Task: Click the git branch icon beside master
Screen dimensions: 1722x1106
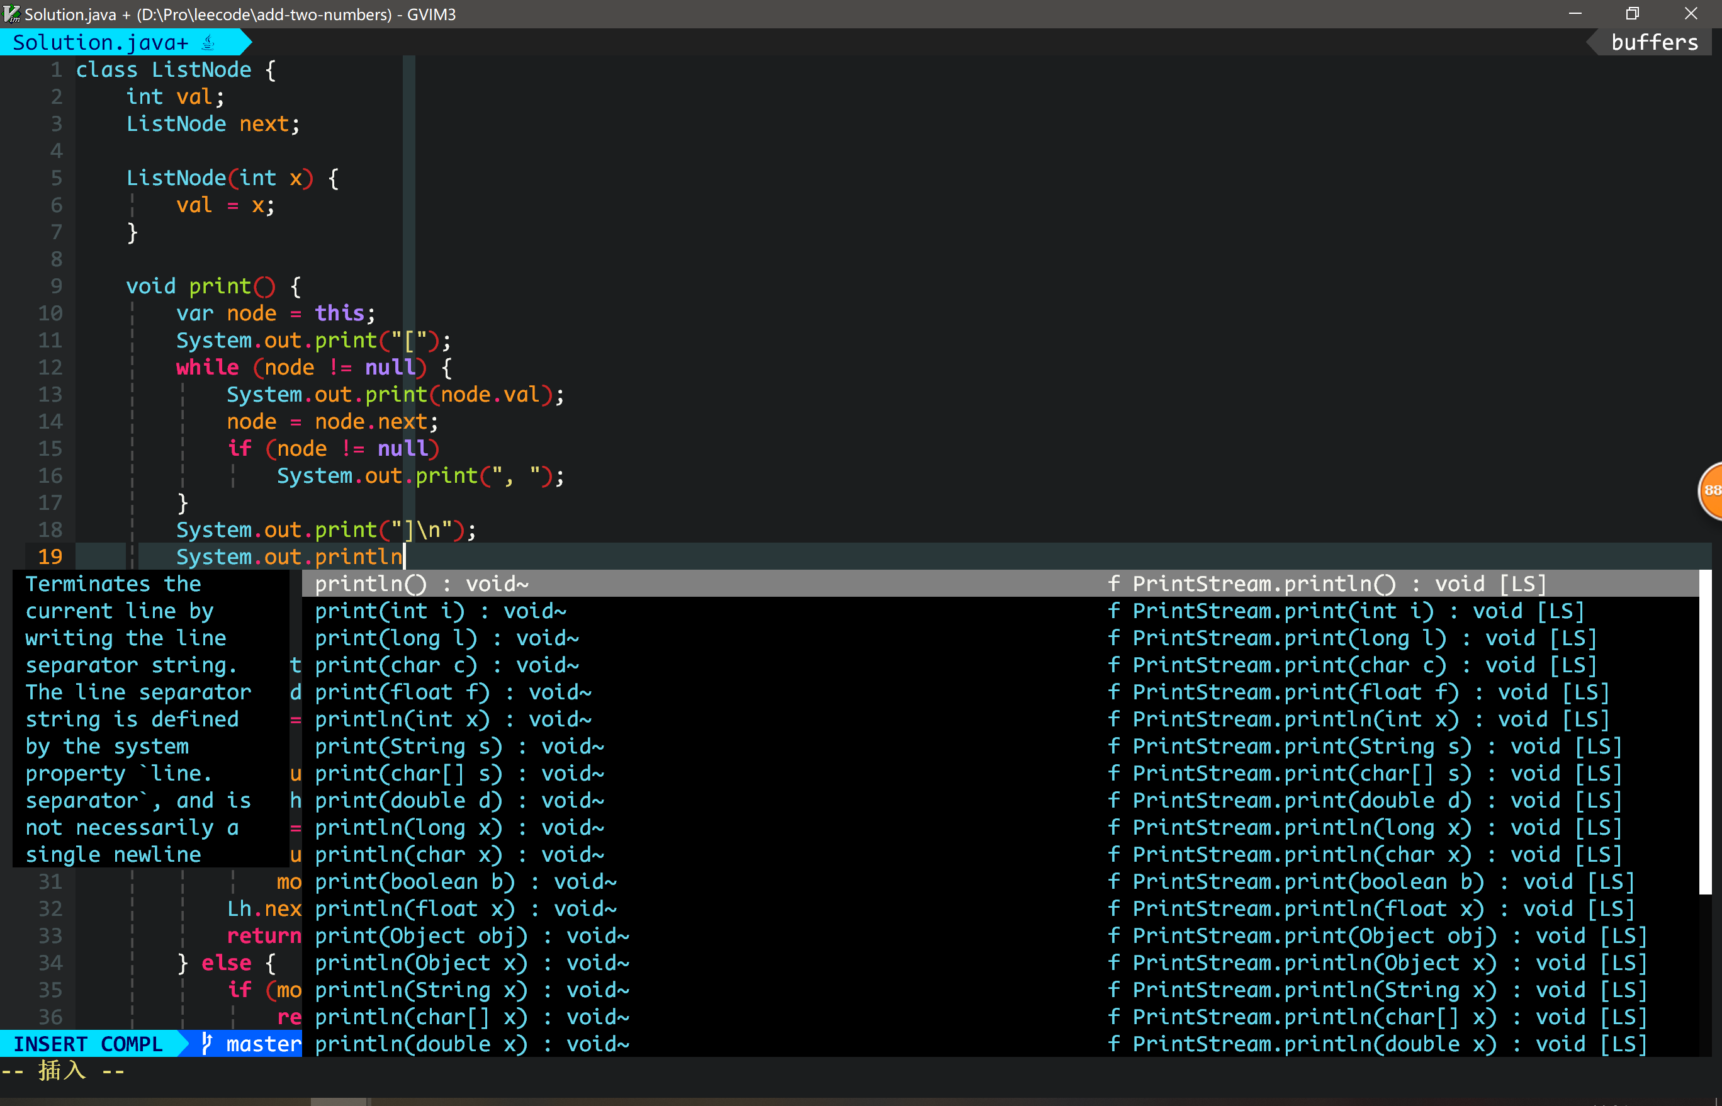Action: (207, 1044)
